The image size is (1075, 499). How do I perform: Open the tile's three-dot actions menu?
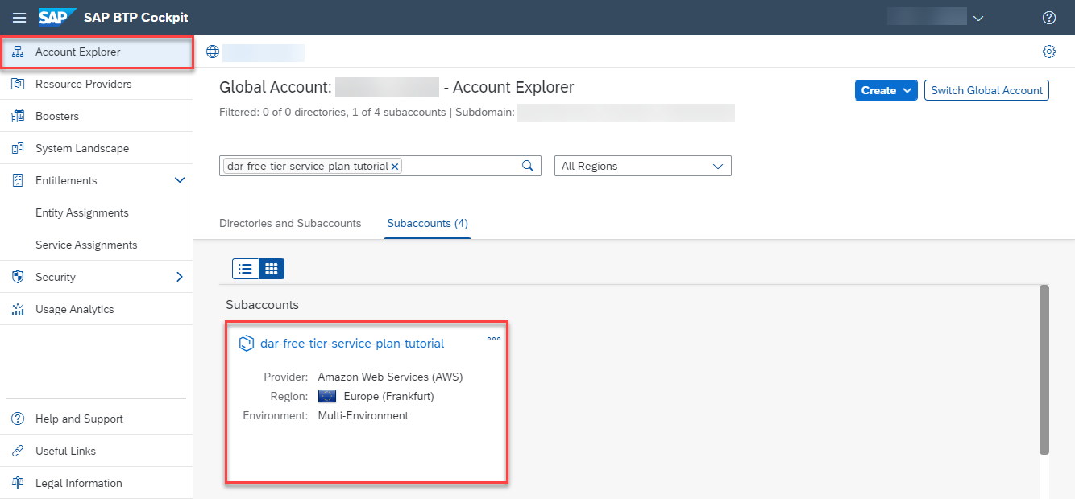coord(494,339)
